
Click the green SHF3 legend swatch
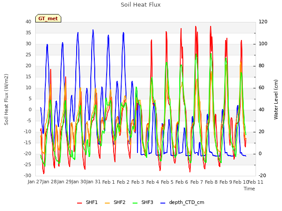tap(135, 203)
